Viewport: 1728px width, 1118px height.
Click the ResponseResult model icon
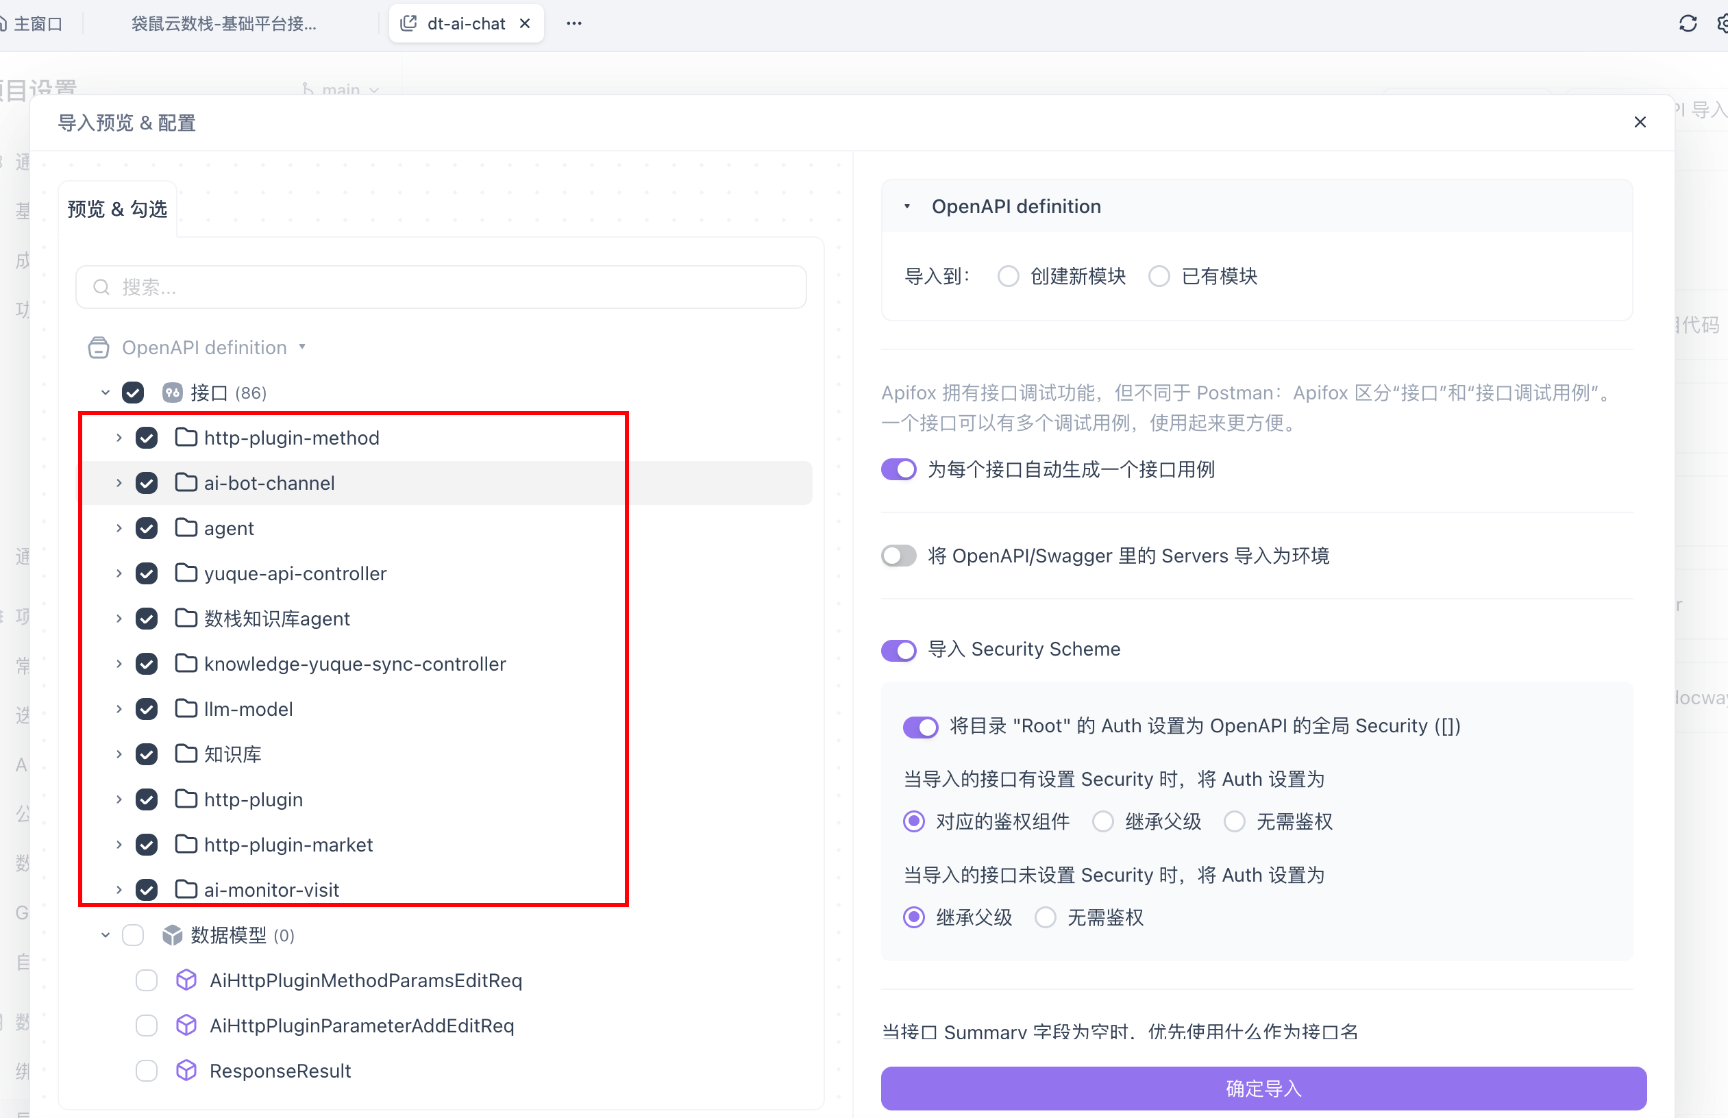tap(186, 1070)
